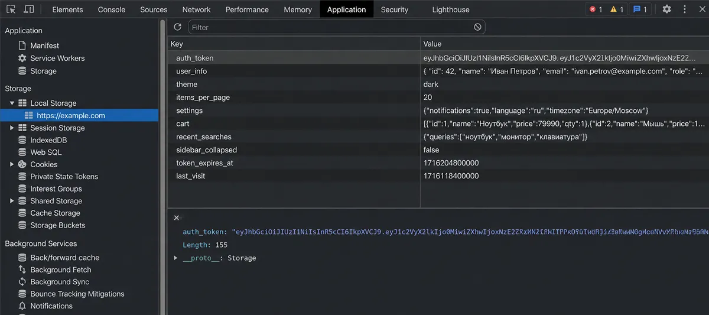Switch to the Security tab
Viewport: 709px width, 315px height.
pyautogui.click(x=395, y=9)
